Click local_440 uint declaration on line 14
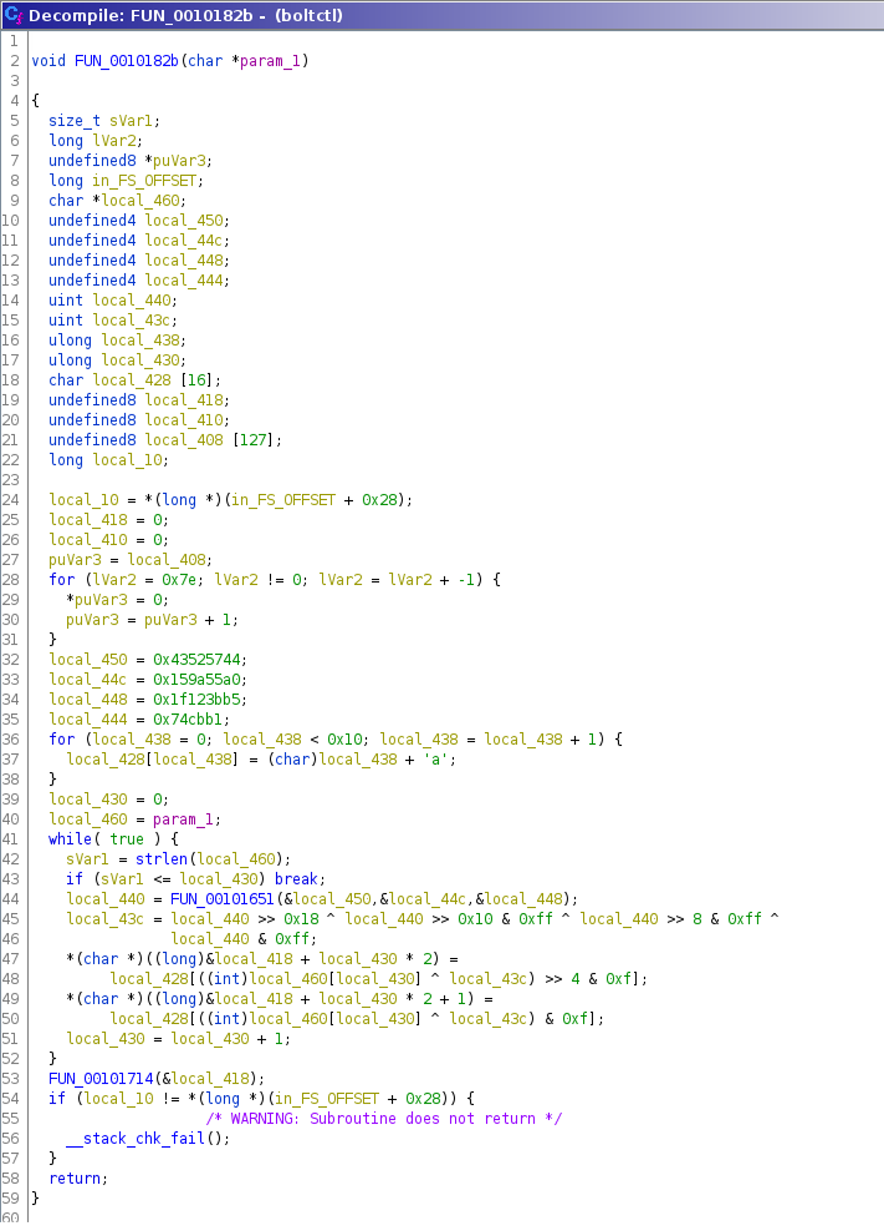884x1223 pixels. (113, 301)
